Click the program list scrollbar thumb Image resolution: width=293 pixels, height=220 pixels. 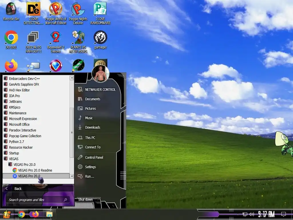pos(72,132)
